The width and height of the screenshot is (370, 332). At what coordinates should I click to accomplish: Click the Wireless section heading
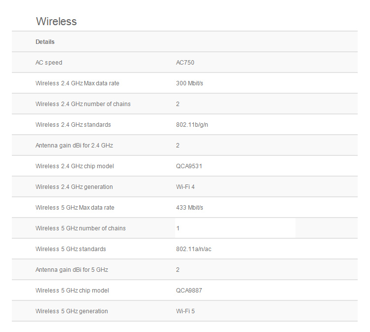point(56,22)
